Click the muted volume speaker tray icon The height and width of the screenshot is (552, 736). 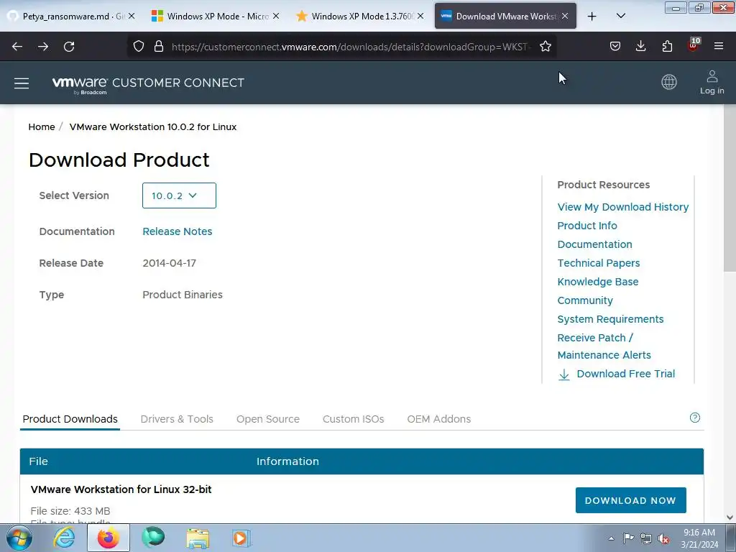663,539
